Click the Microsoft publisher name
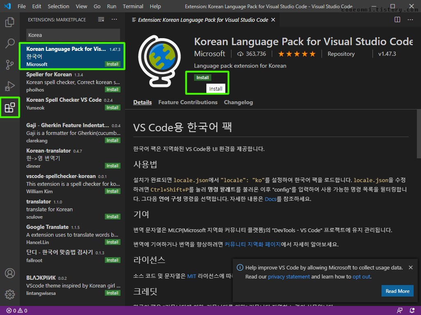Image resolution: width=421 pixels, height=315 pixels. pos(209,54)
